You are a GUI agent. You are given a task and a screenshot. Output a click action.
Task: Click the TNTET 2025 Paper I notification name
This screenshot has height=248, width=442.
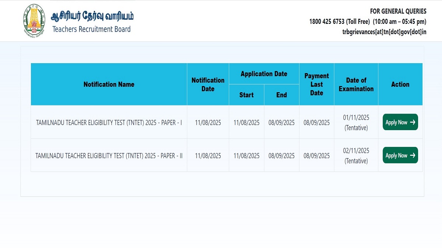109,122
